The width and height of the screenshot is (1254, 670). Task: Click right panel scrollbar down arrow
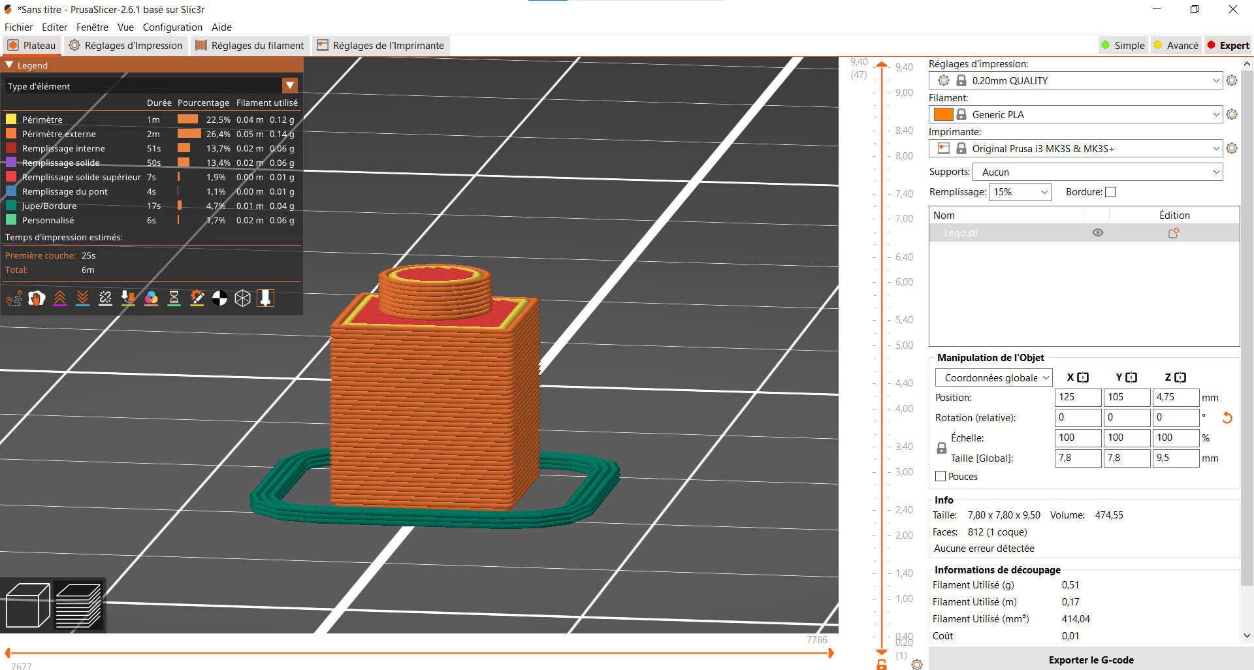click(1247, 635)
